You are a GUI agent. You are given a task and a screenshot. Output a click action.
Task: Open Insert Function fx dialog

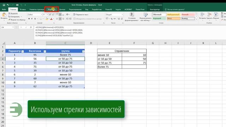coord(31,27)
